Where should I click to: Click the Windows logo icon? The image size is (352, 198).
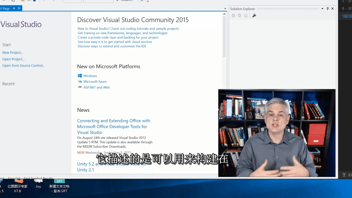pos(80,76)
